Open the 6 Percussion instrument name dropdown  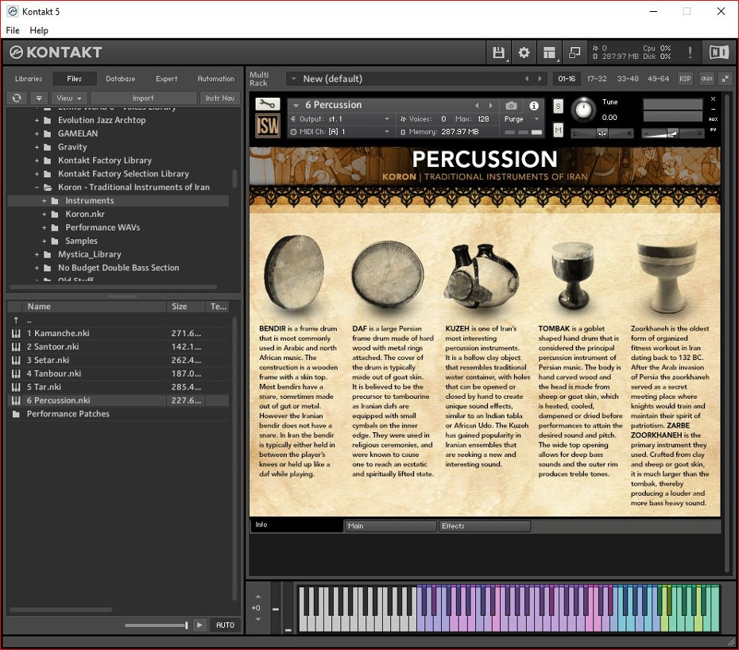[296, 106]
